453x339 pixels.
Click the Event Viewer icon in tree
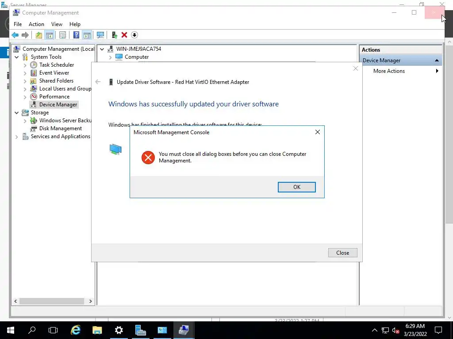(x=34, y=73)
